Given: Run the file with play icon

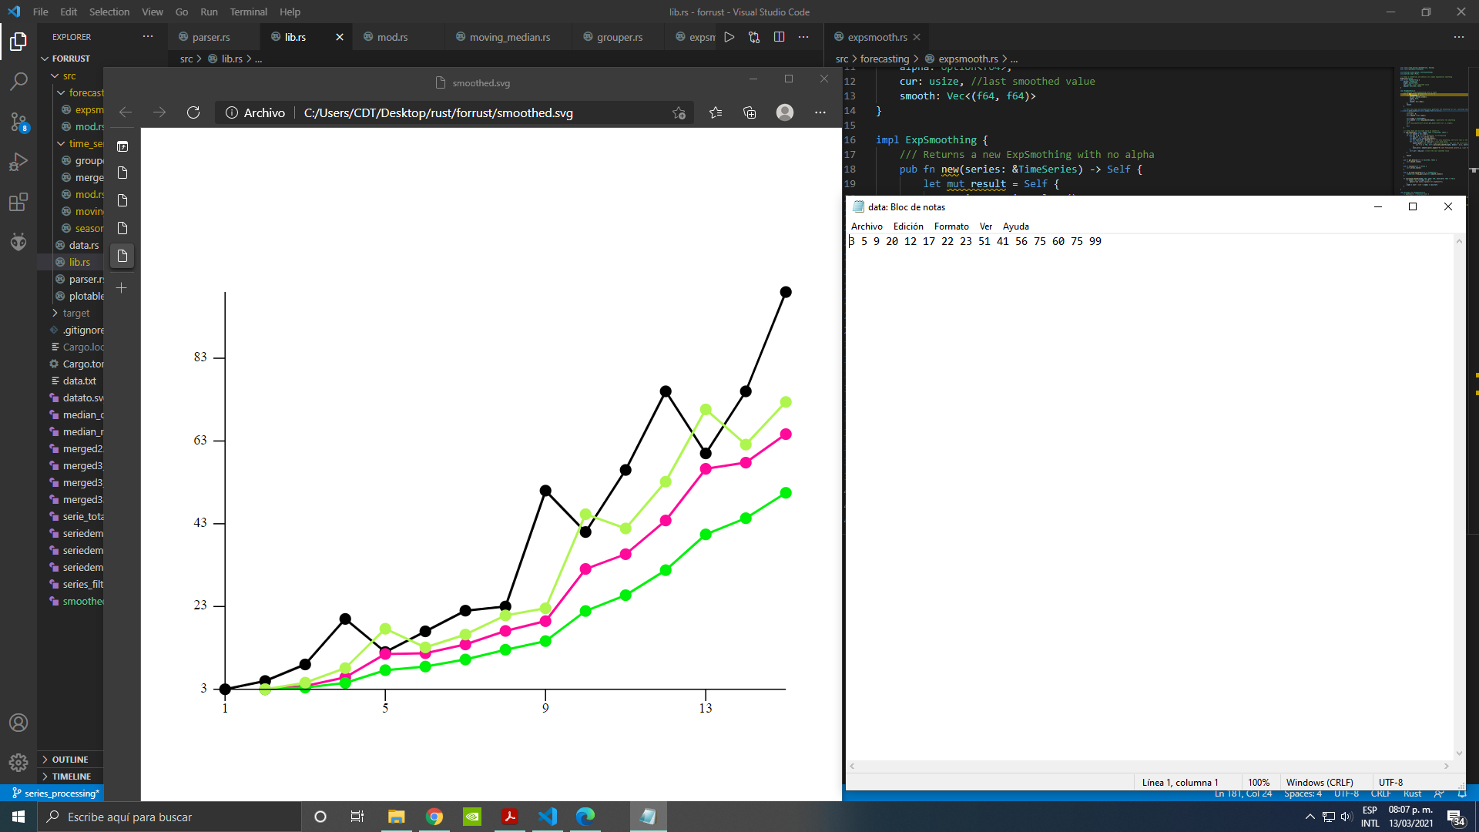Looking at the screenshot, I should point(729,37).
